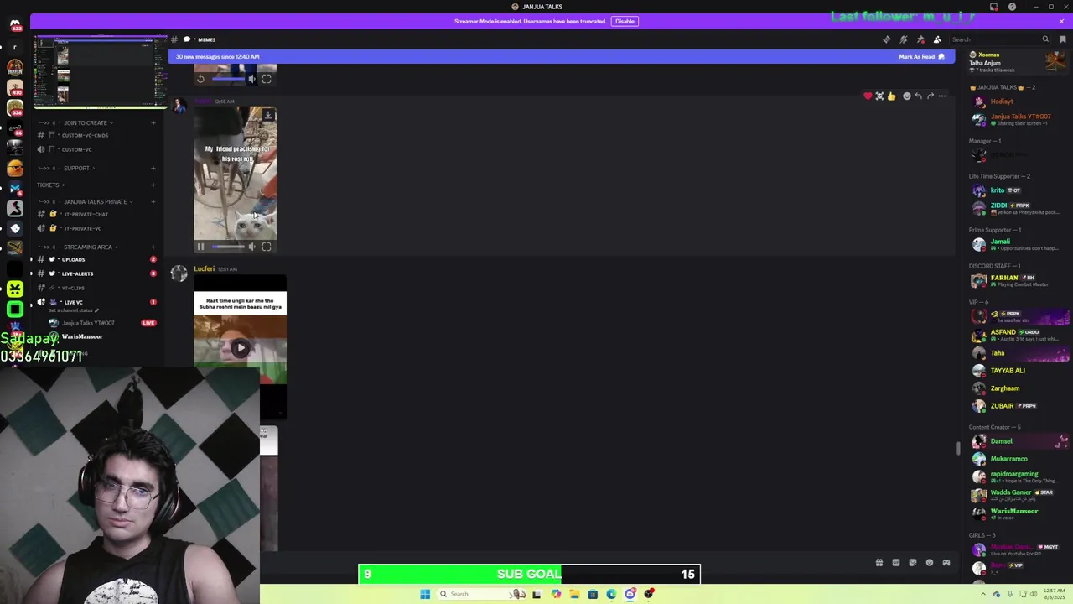
Task: Click the Discord search input field
Action: point(998,39)
